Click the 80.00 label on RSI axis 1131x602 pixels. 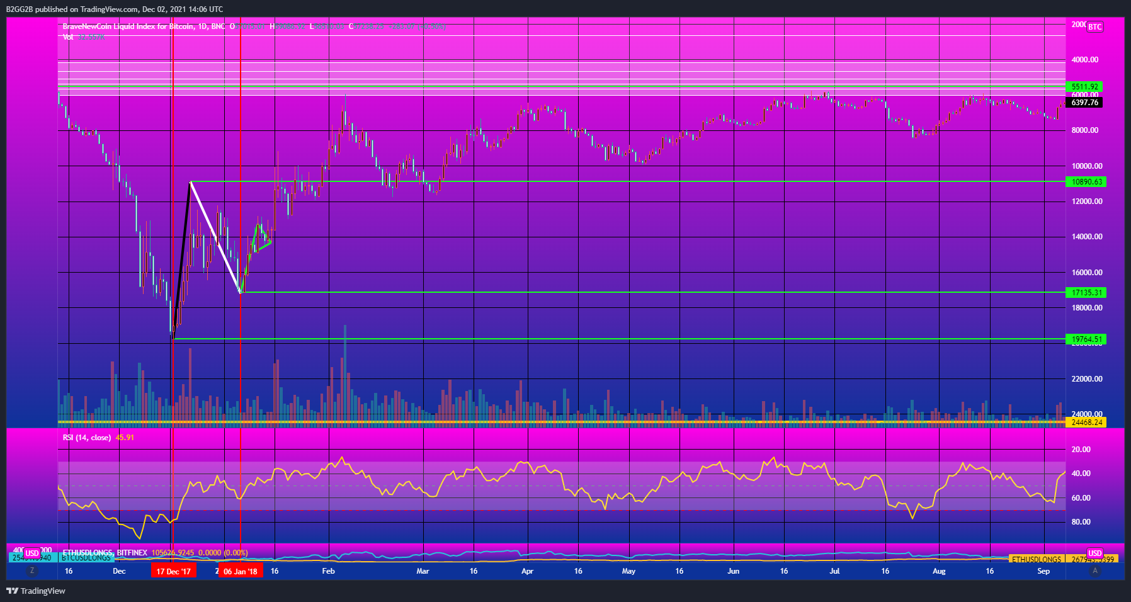[1081, 521]
